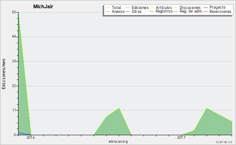Click the blue Registros line near the origin

pos(24,134)
